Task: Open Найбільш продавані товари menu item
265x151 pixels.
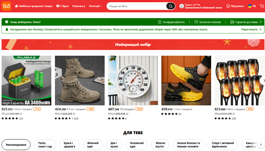Action: [x=33, y=6]
